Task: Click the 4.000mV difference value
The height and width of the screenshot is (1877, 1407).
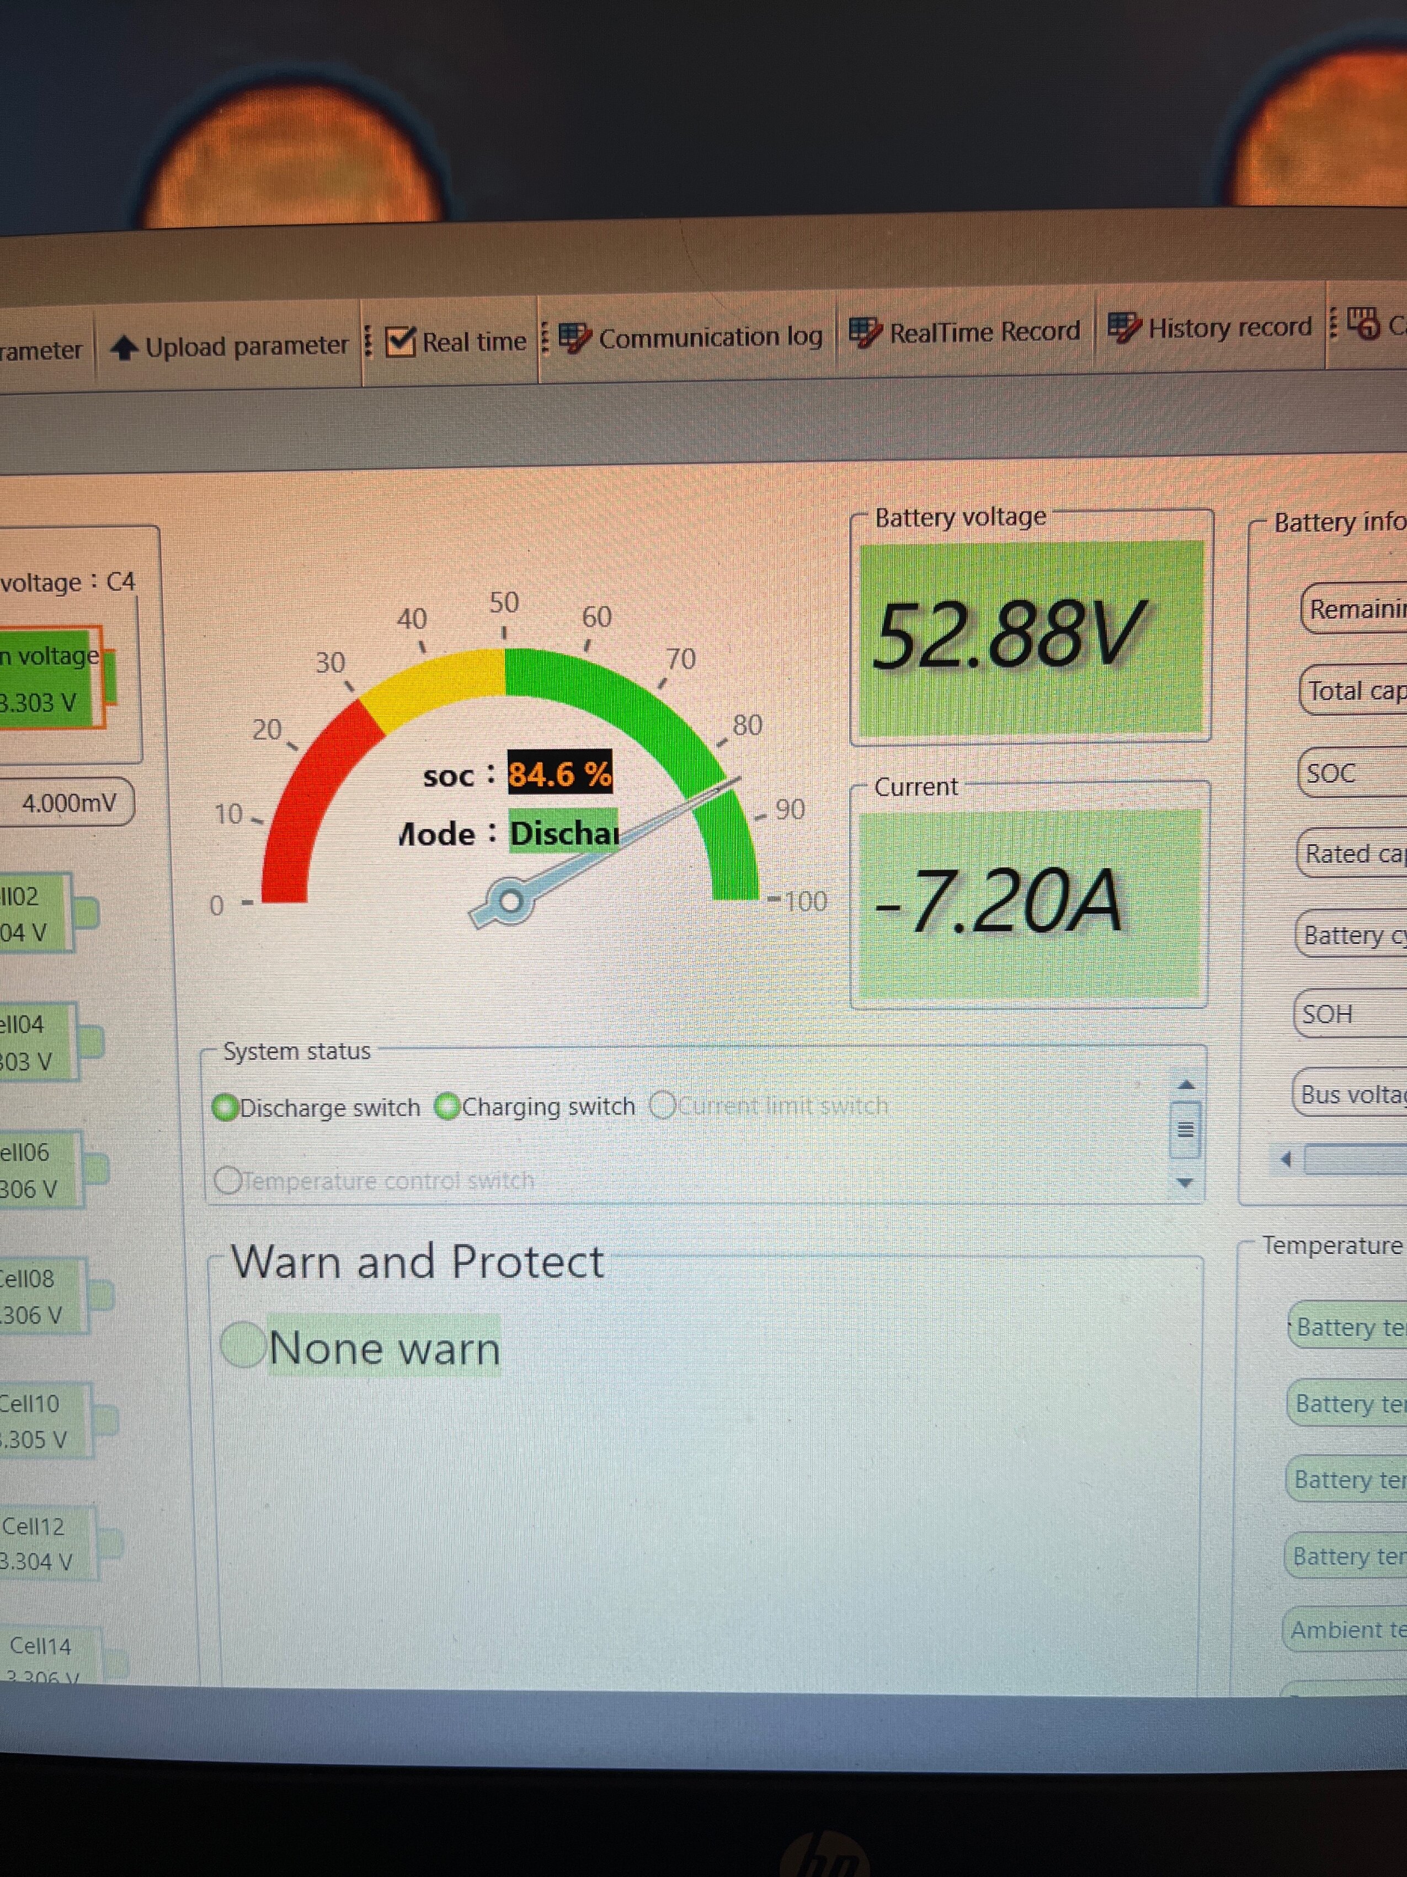Action: 69,803
